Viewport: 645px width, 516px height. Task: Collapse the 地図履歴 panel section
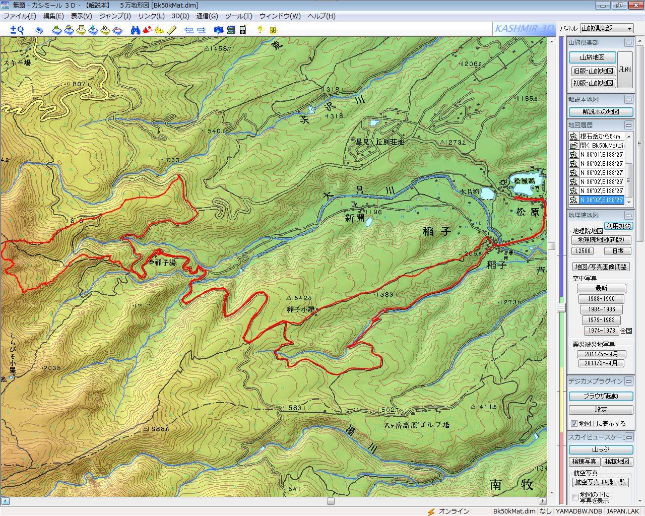point(628,125)
